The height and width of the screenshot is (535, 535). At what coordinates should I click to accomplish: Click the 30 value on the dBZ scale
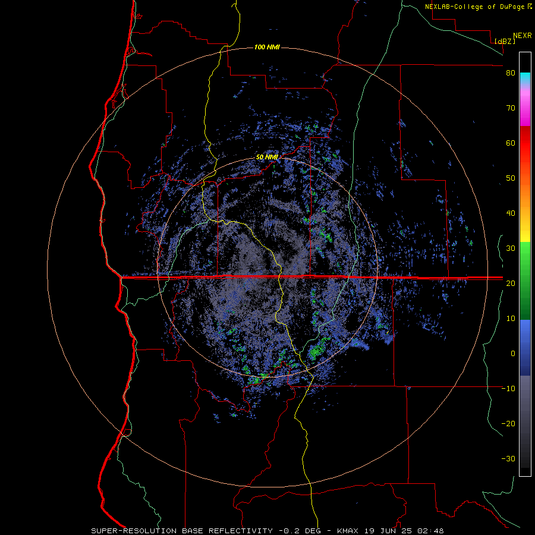[x=511, y=248]
